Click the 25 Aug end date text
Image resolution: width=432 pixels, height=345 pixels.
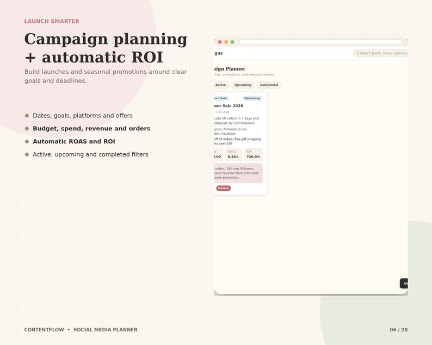224,112
